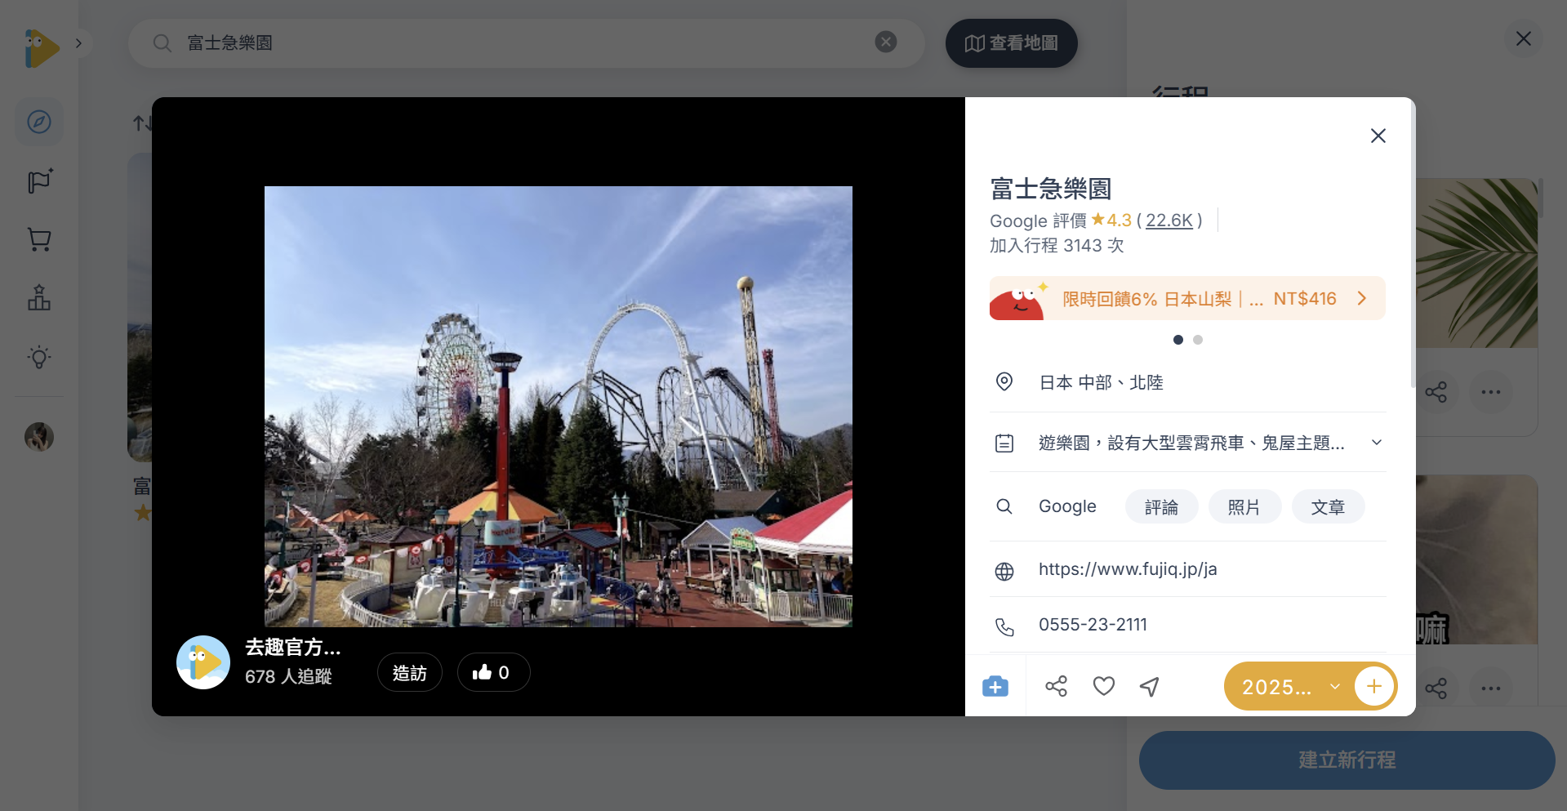Image resolution: width=1567 pixels, height=811 pixels.
Task: Click the 加入行程 3143 次 text
Action: pyautogui.click(x=1057, y=246)
